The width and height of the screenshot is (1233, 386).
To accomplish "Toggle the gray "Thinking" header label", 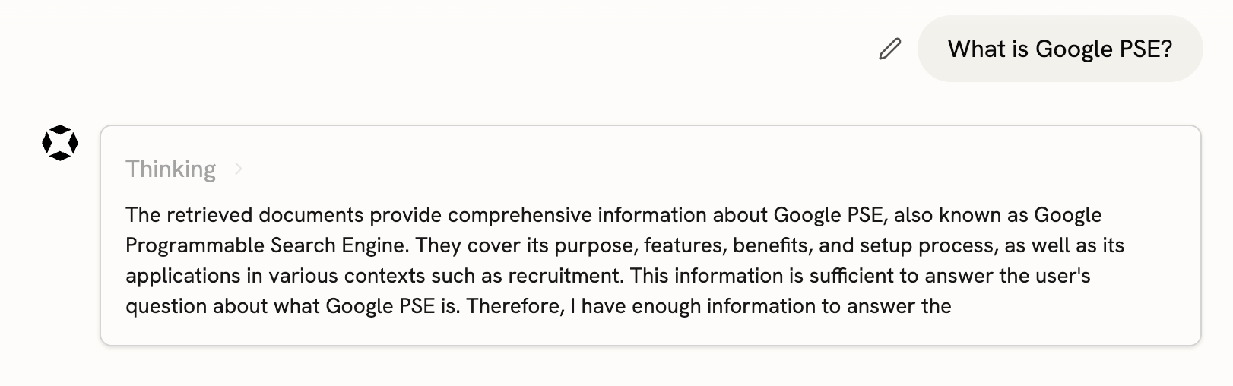I will click(170, 169).
